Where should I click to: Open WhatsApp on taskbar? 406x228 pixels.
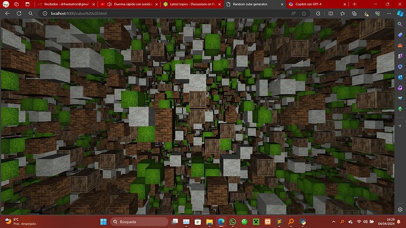pos(233,222)
